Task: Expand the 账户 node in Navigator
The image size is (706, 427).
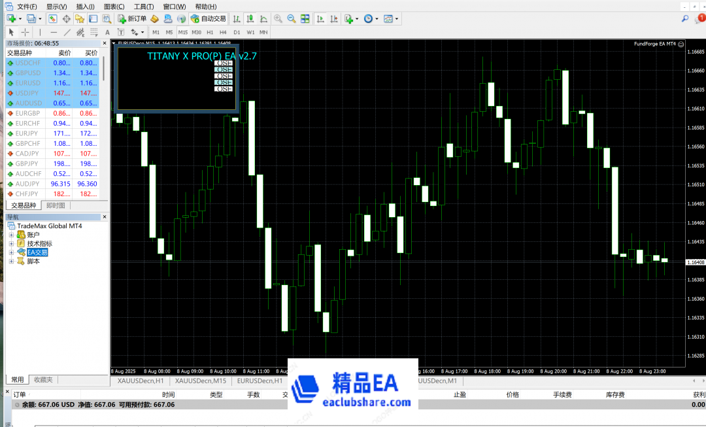Action: tap(11, 235)
